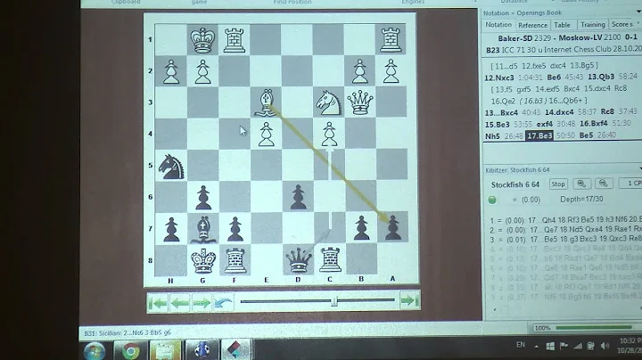
Task: Select the white pawn on e4
Action: click(266, 134)
